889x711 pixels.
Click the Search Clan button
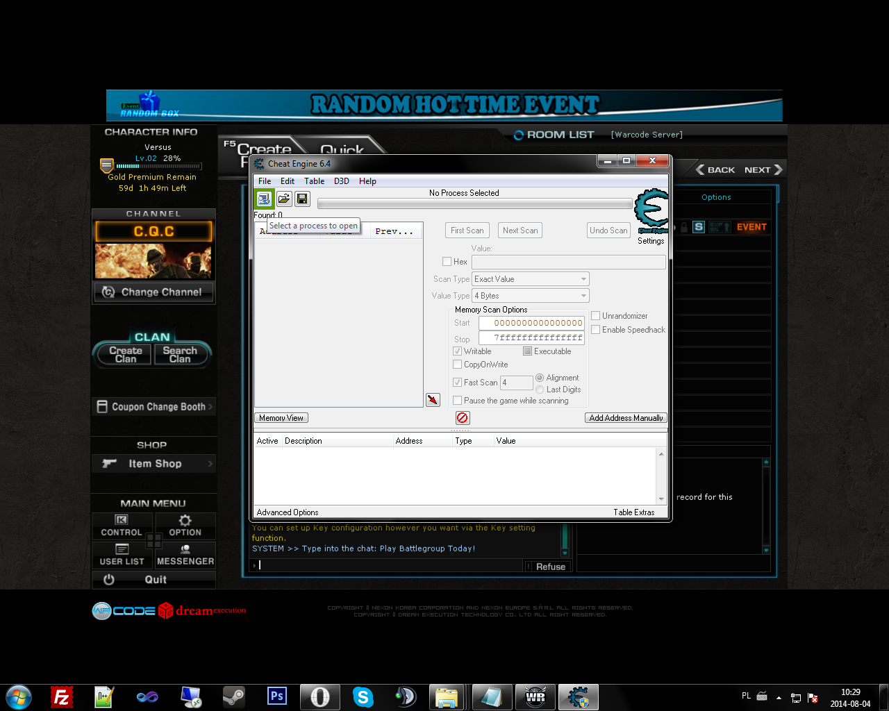click(x=180, y=355)
